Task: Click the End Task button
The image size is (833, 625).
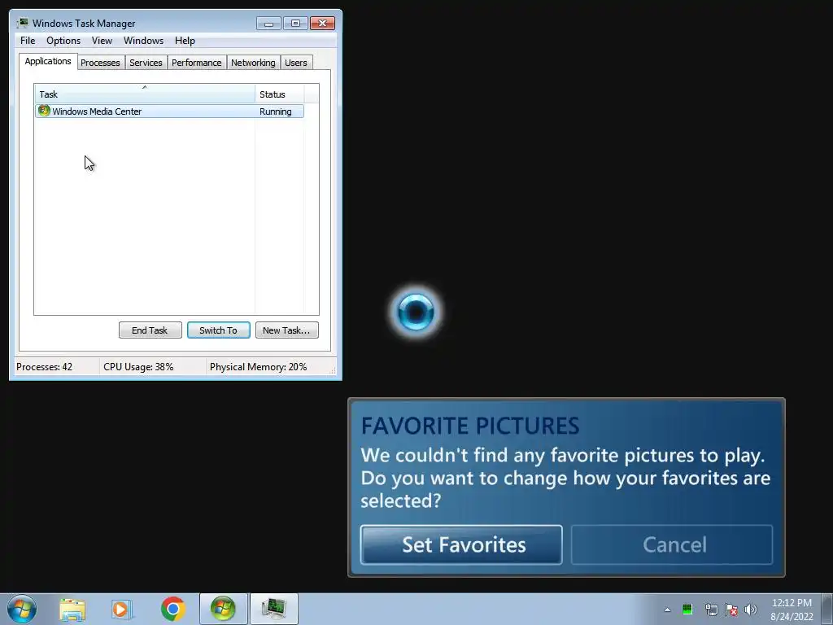Action: coord(150,330)
